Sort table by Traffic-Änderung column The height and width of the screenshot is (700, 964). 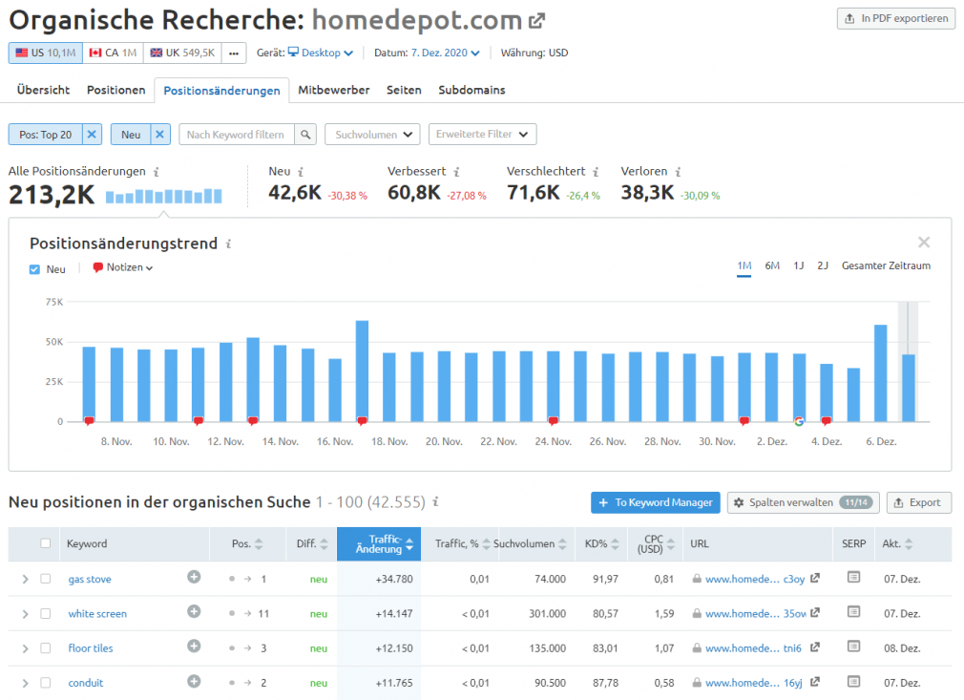(379, 543)
